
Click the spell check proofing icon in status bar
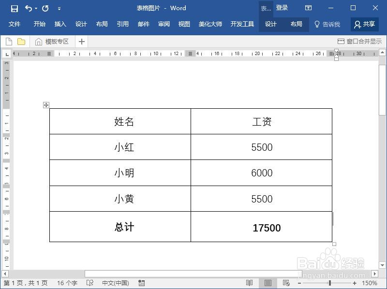click(x=89, y=283)
